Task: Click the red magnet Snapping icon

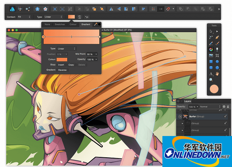Action: [168, 9]
